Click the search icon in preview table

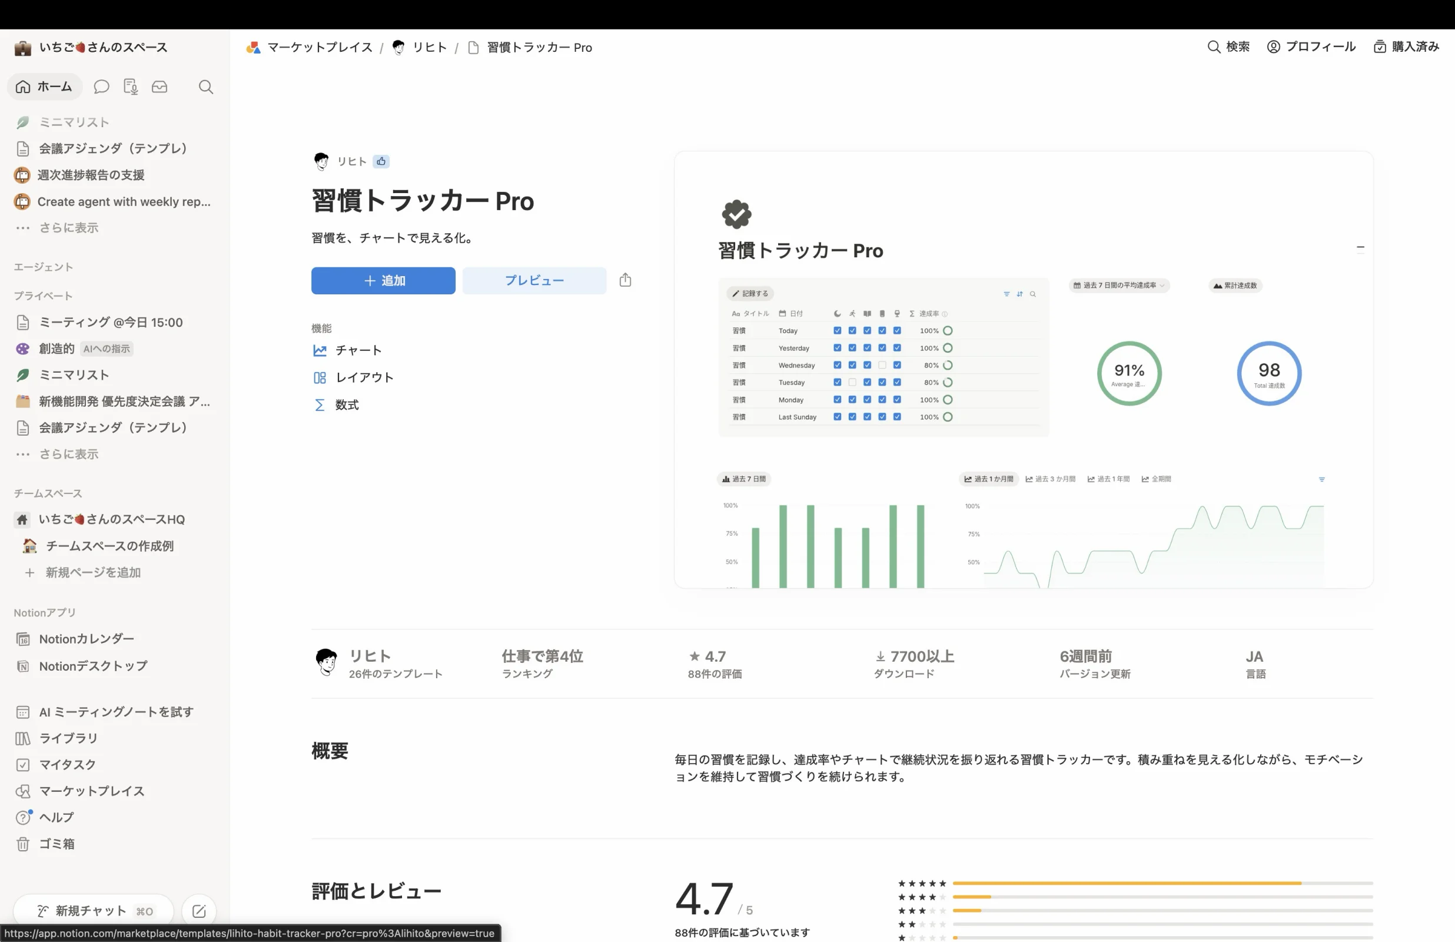1032,294
